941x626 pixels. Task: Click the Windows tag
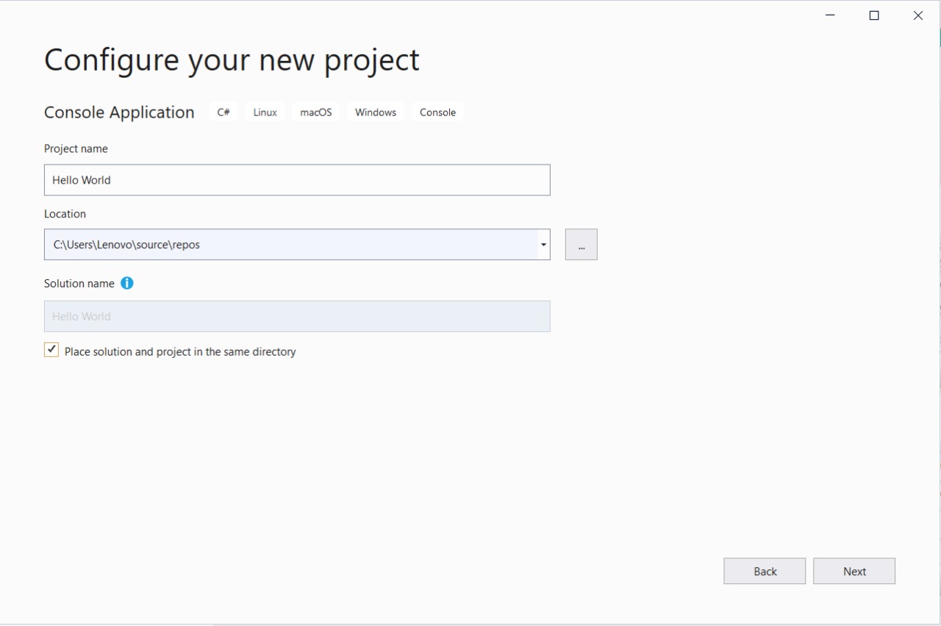[x=376, y=112]
